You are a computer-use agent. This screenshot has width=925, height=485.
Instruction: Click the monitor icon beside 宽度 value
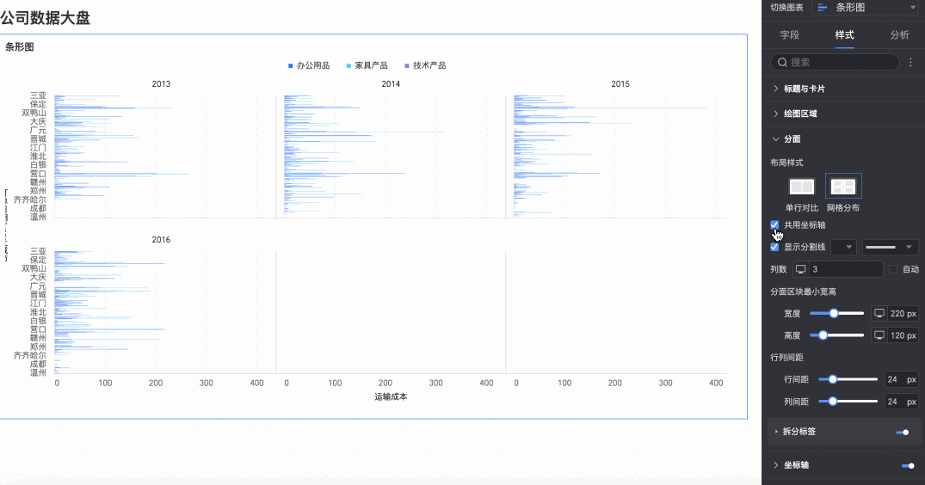[879, 313]
